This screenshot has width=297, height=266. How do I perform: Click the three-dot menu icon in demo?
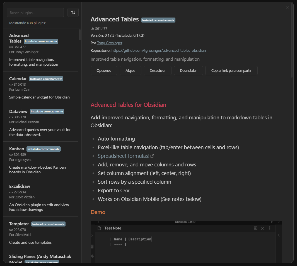click(270, 228)
